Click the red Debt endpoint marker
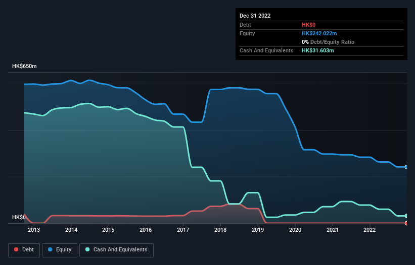415x265 pixels. click(406, 223)
